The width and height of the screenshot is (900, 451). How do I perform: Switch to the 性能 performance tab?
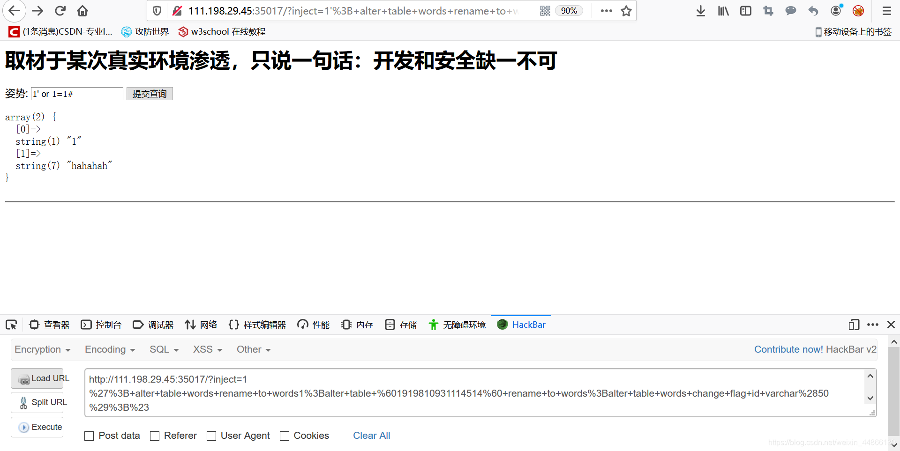314,325
